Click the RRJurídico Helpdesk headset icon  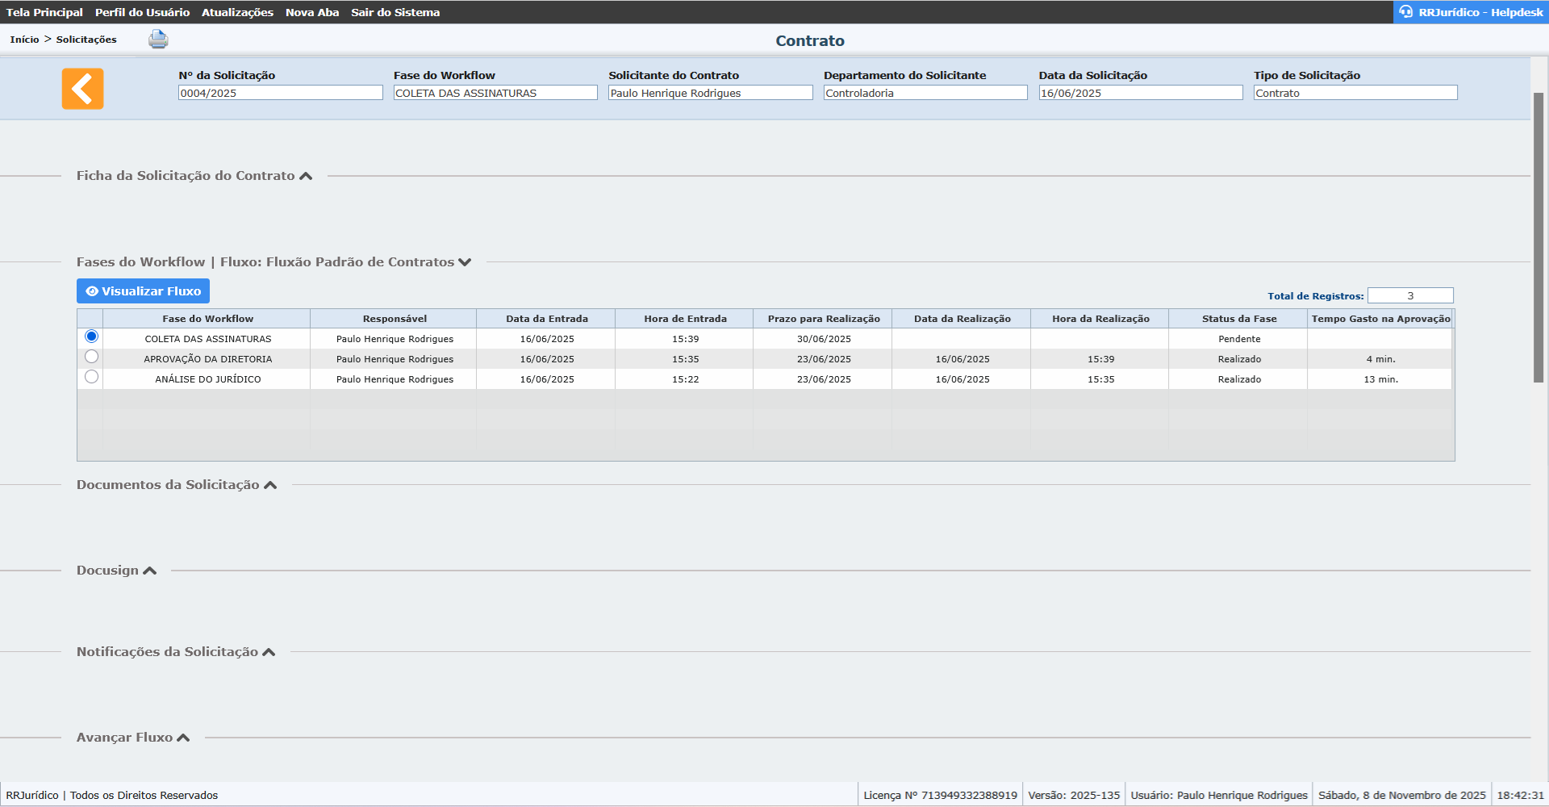pyautogui.click(x=1406, y=12)
